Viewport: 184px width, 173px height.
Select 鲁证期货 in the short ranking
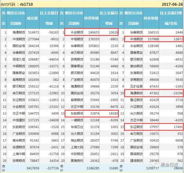[137, 100]
